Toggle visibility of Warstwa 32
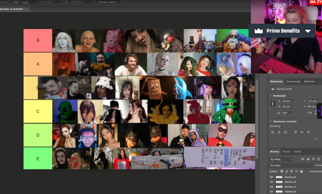The width and height of the screenshot is (322, 194). pyautogui.click(x=271, y=182)
